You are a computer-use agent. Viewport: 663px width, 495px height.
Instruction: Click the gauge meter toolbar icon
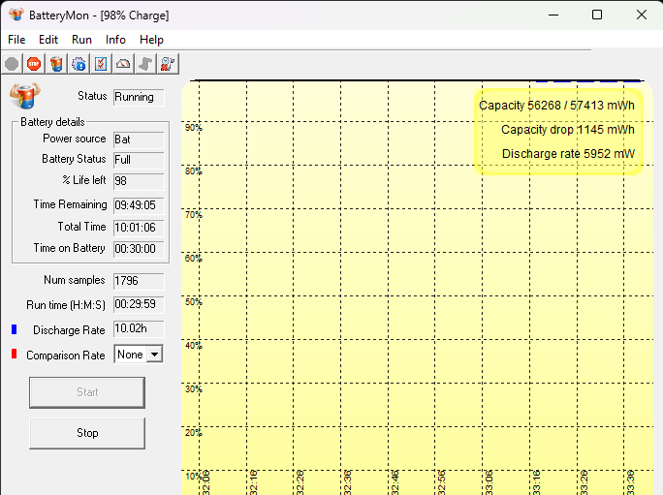coord(123,64)
